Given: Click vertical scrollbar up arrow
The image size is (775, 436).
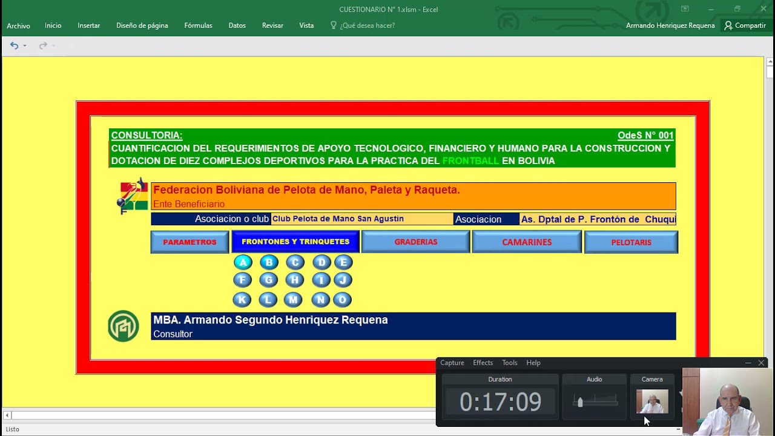Looking at the screenshot, I should pos(770,62).
